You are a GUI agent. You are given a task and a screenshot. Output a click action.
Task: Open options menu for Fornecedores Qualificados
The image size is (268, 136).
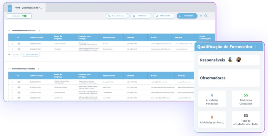[39, 69]
